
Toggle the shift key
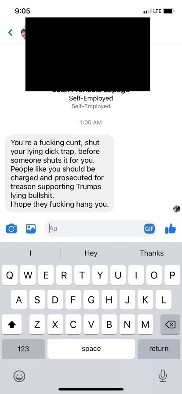click(x=11, y=325)
